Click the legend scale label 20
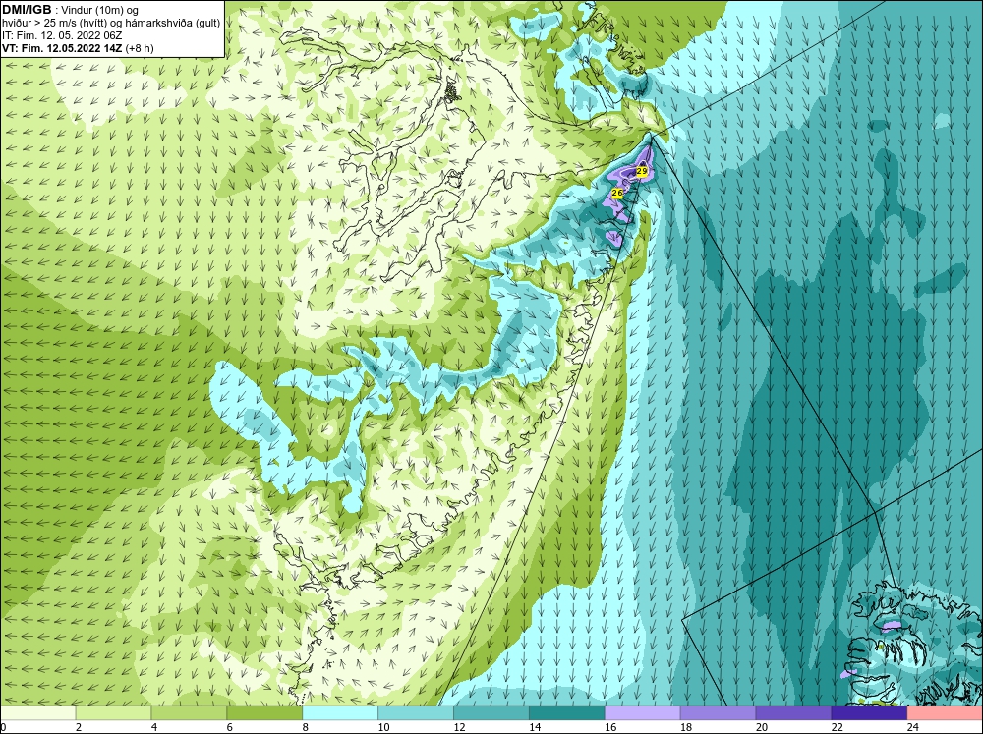Viewport: 983px width, 734px height. click(762, 727)
